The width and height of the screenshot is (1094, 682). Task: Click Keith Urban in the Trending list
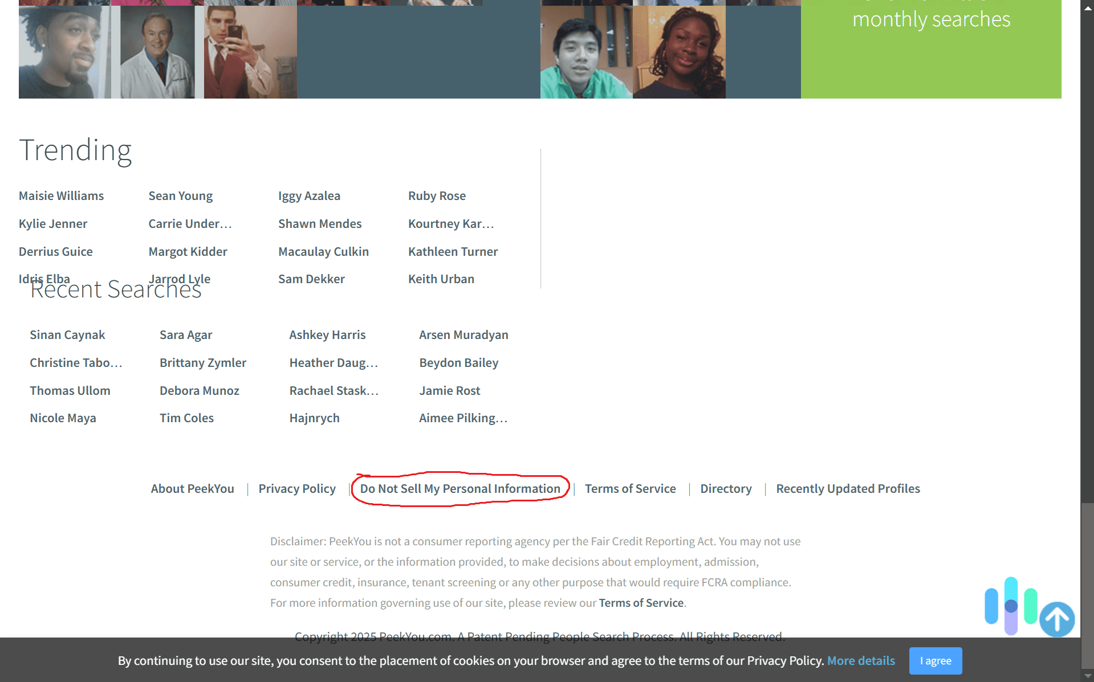pos(441,279)
